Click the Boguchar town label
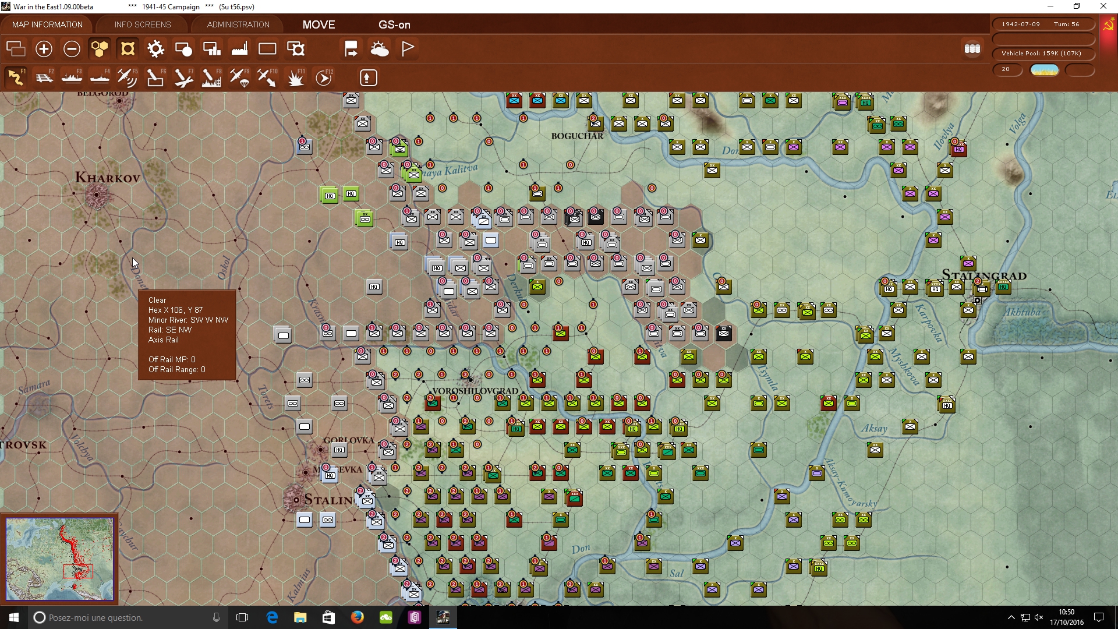The height and width of the screenshot is (629, 1118). (577, 136)
